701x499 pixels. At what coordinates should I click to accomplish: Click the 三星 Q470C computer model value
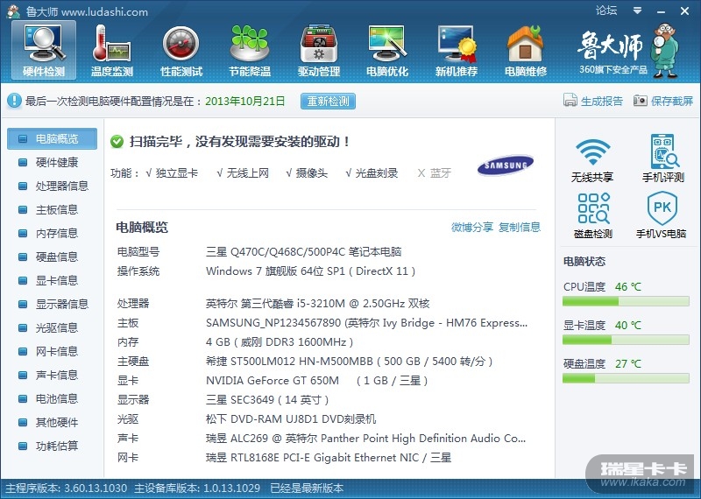(303, 252)
